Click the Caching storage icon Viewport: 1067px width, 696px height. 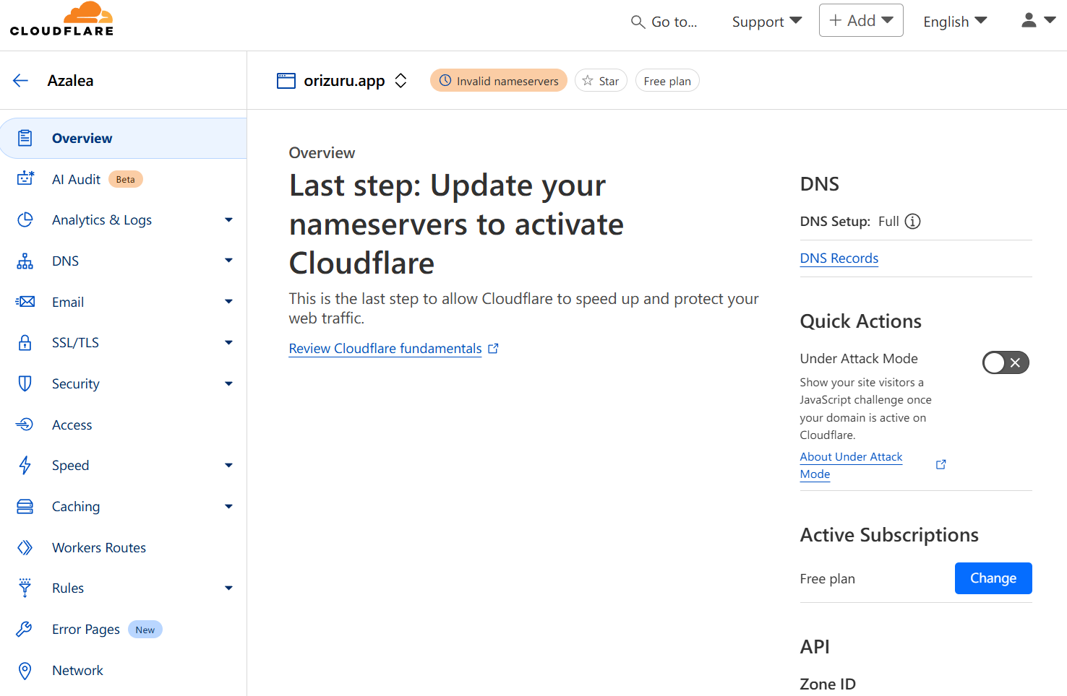(25, 507)
